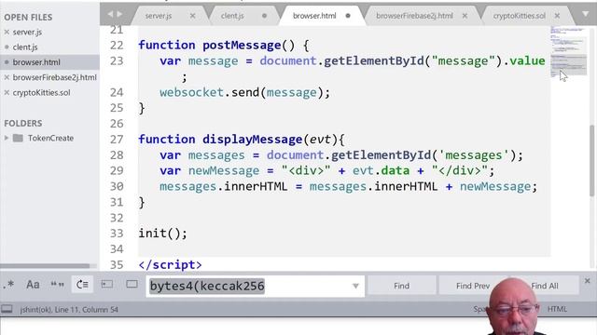
Task: Switch to browserFirebase2j.html tab
Action: (414, 16)
